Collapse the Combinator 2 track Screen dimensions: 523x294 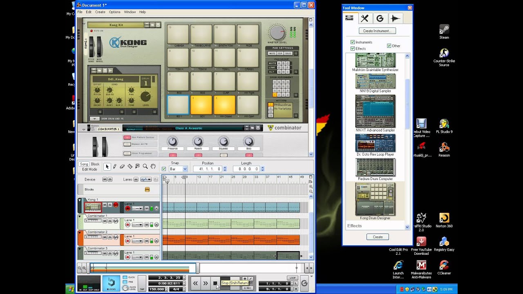pos(80,233)
